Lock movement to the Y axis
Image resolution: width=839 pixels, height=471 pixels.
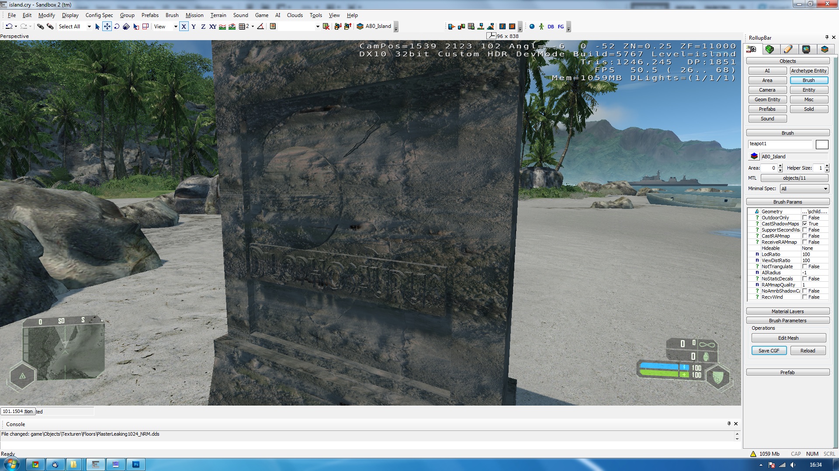(194, 27)
